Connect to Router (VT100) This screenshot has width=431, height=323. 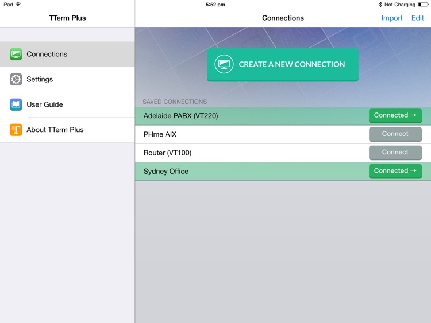click(x=395, y=152)
